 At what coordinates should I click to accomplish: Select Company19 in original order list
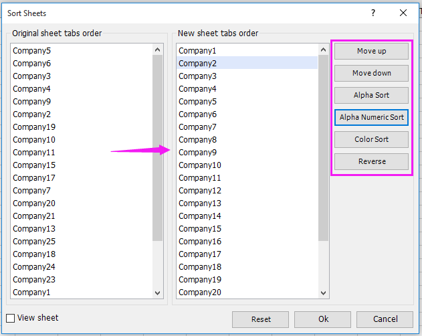tap(34, 127)
